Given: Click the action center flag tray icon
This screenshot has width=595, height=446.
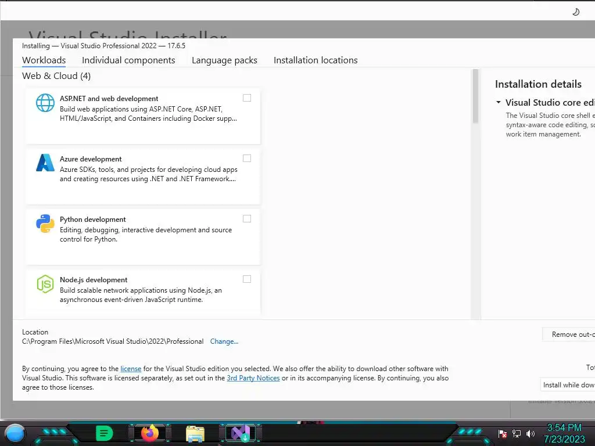Looking at the screenshot, I should 503,433.
